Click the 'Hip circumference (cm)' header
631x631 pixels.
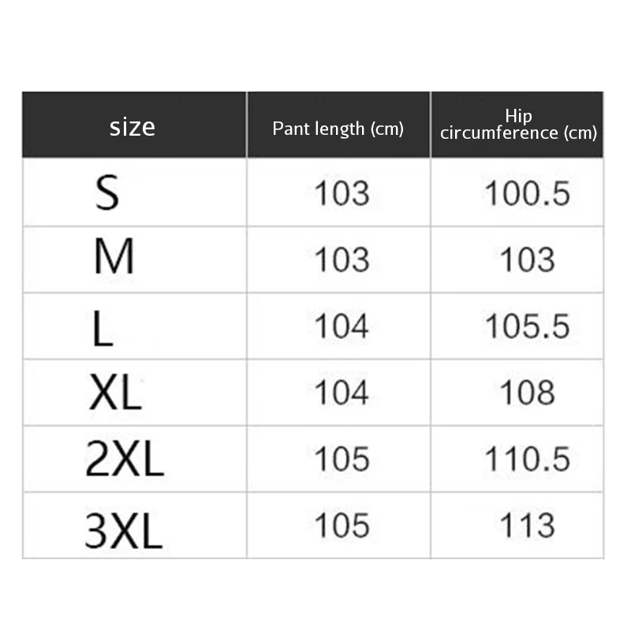[x=518, y=125]
